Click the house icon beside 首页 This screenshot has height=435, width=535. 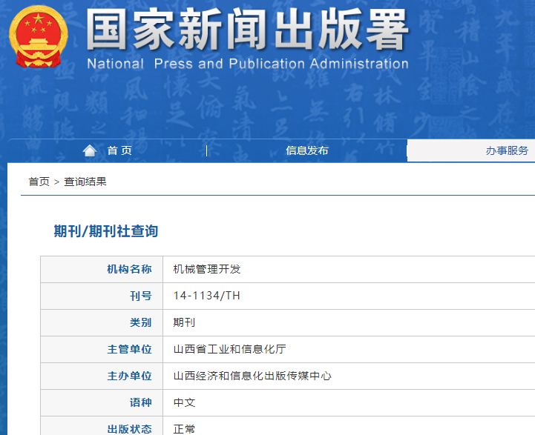pyautogui.click(x=90, y=150)
